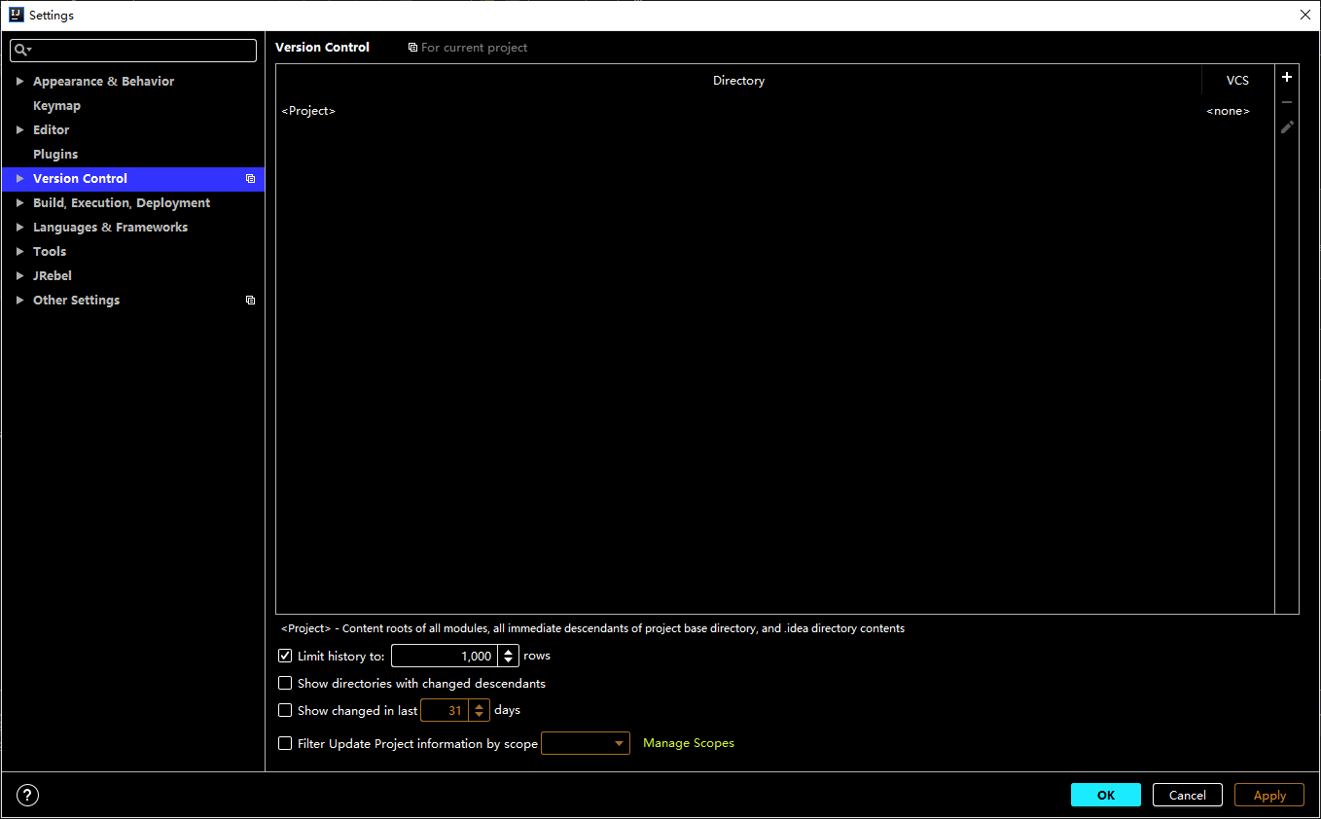
Task: Select Keymap in settings tree
Action: coord(56,106)
